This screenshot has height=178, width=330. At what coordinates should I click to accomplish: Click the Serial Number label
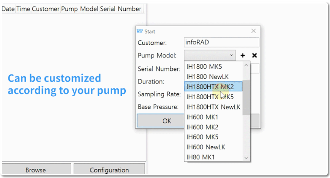[159, 69]
